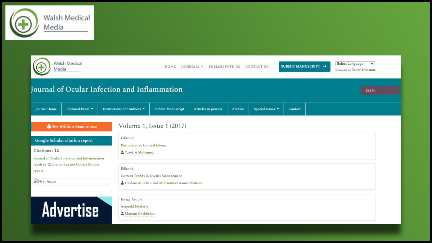The width and height of the screenshot is (432, 243).
Task: Open Articles in process page
Action: [x=208, y=109]
